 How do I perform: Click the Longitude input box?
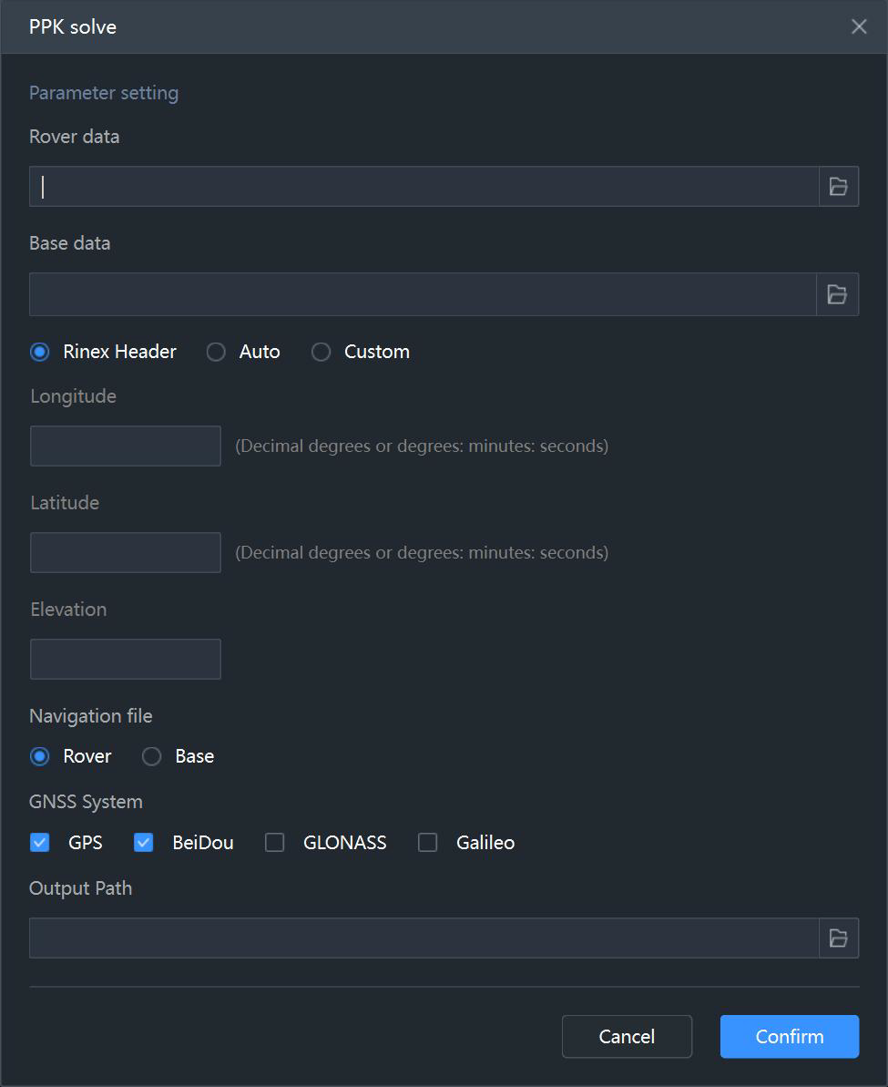pyautogui.click(x=126, y=446)
